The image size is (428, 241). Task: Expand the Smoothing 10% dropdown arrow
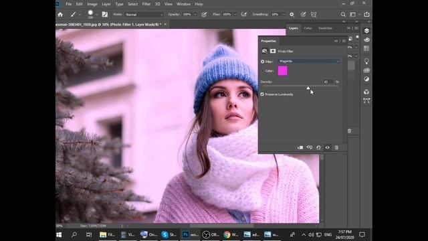[x=284, y=15]
